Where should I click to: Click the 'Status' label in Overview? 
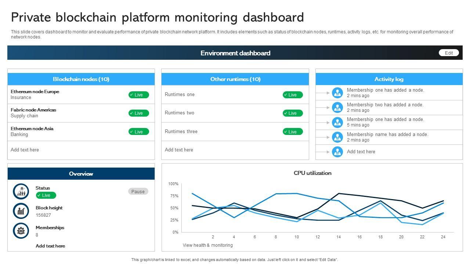pyautogui.click(x=43, y=188)
